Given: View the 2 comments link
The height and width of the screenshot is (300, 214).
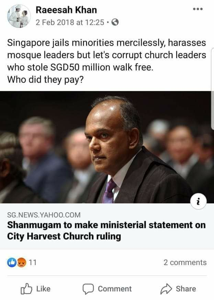Looking at the screenshot, I should pos(185,262).
